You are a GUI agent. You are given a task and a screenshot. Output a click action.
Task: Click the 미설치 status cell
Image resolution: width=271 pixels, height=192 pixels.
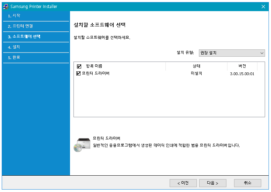pyautogui.click(x=196, y=73)
